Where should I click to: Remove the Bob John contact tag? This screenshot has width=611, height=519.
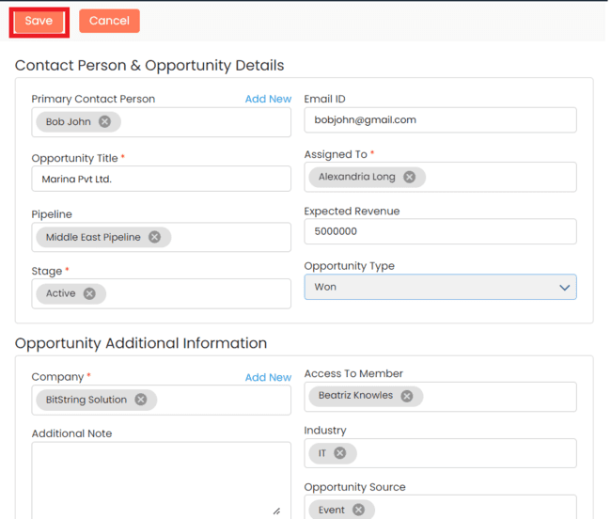[x=104, y=122]
